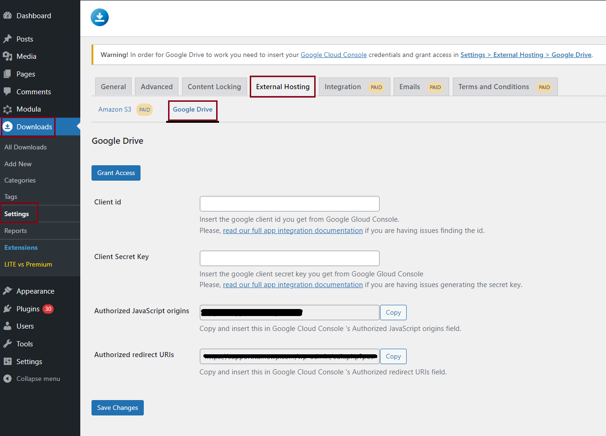
Task: Click Collapse menu text
Action: tap(38, 379)
